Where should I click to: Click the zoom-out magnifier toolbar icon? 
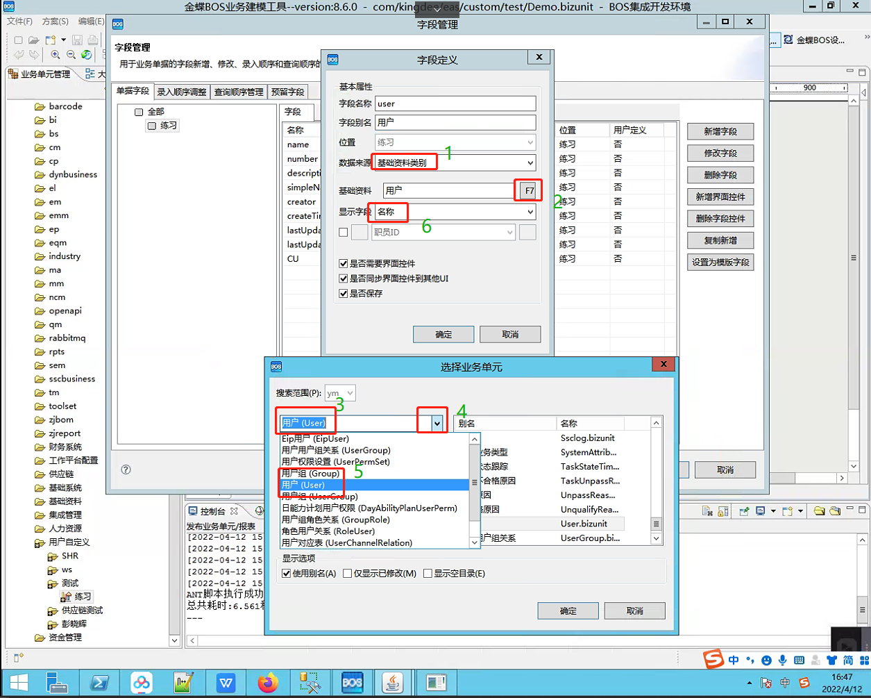(71, 54)
